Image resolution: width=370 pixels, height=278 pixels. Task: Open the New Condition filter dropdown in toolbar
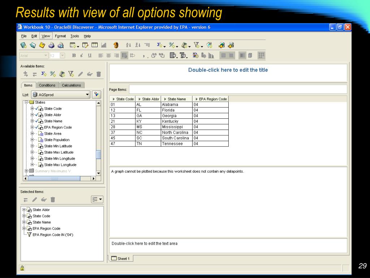point(202,47)
